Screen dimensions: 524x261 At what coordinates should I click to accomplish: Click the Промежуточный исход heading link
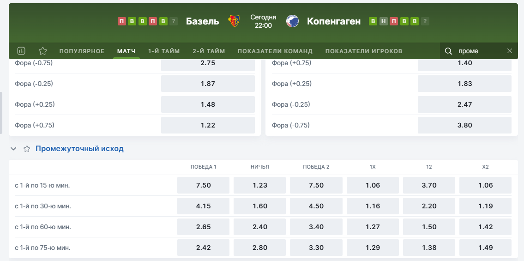pos(79,149)
